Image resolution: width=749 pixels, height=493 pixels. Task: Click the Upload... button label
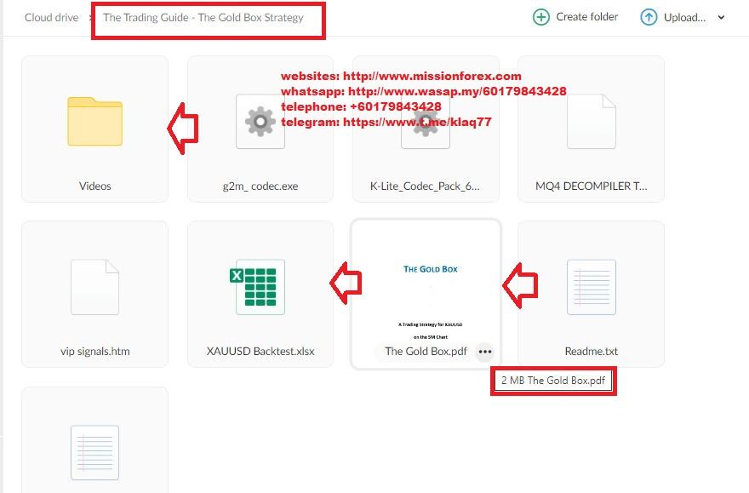click(x=684, y=17)
